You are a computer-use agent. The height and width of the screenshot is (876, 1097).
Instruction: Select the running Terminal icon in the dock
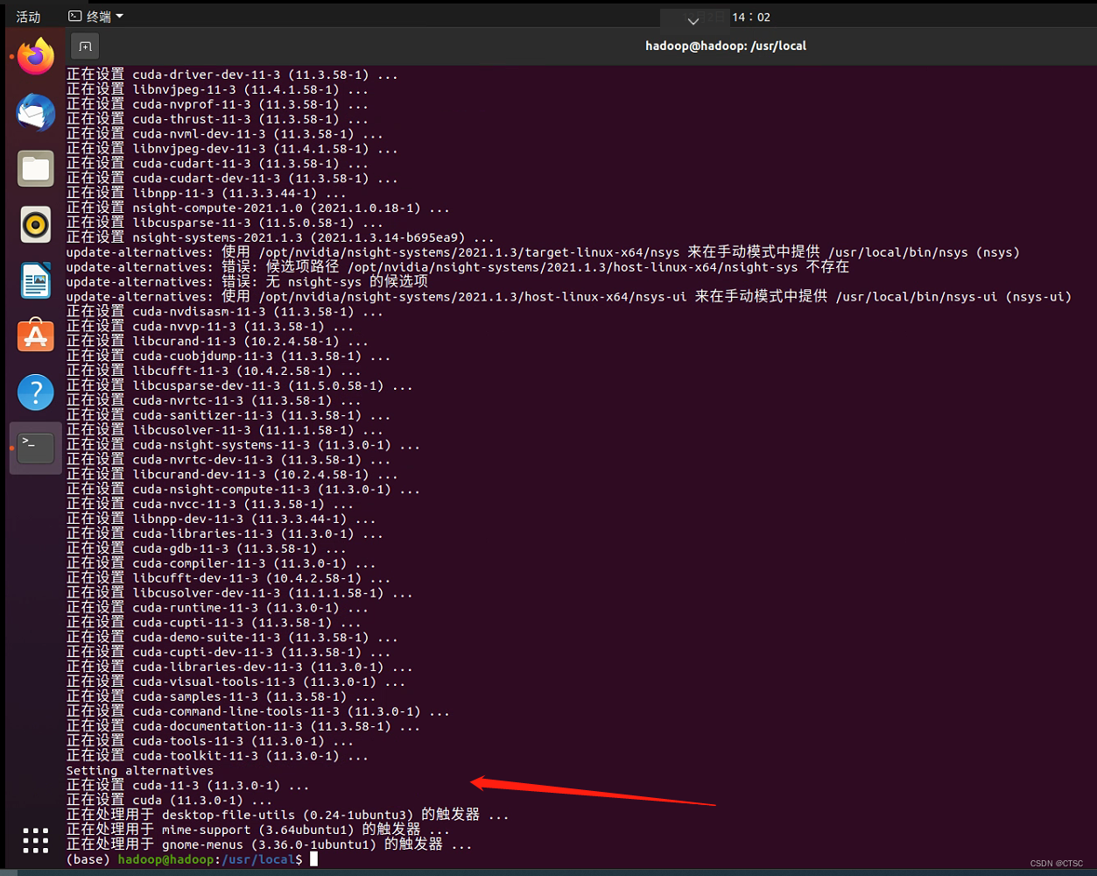pyautogui.click(x=35, y=447)
